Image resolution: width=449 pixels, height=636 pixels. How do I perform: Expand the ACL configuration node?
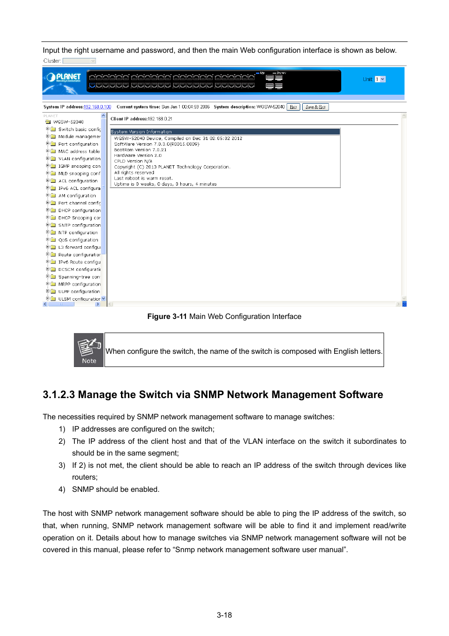pos(48,180)
